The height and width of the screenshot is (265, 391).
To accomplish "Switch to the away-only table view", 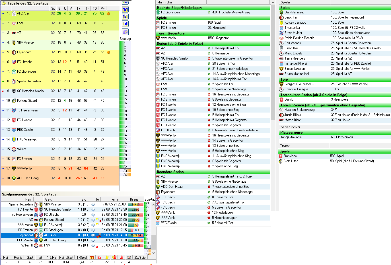I will tap(125, 24).
